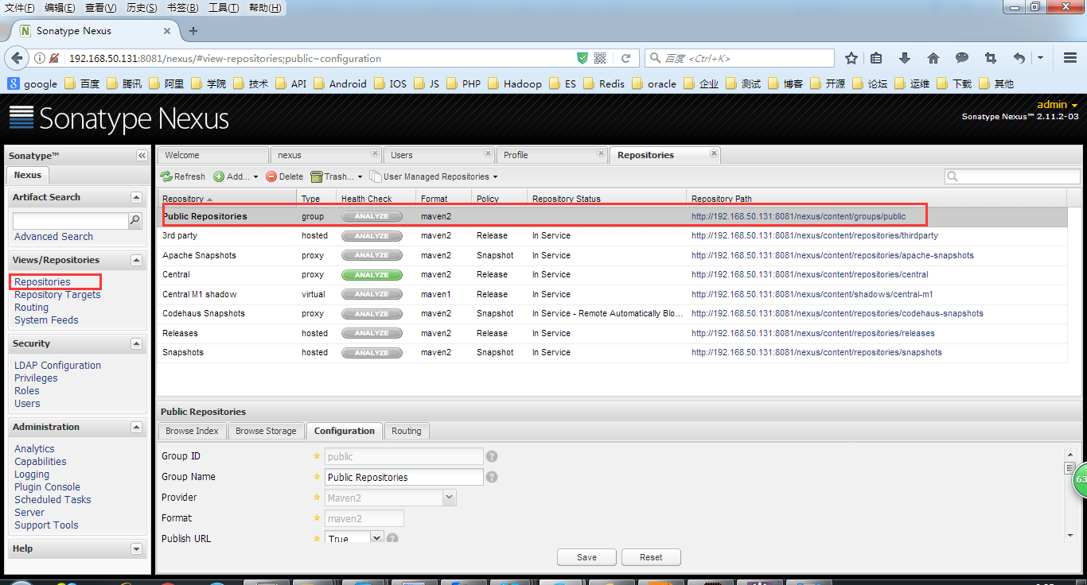Click the help icon beside Group ID
The height and width of the screenshot is (585, 1087).
click(492, 456)
